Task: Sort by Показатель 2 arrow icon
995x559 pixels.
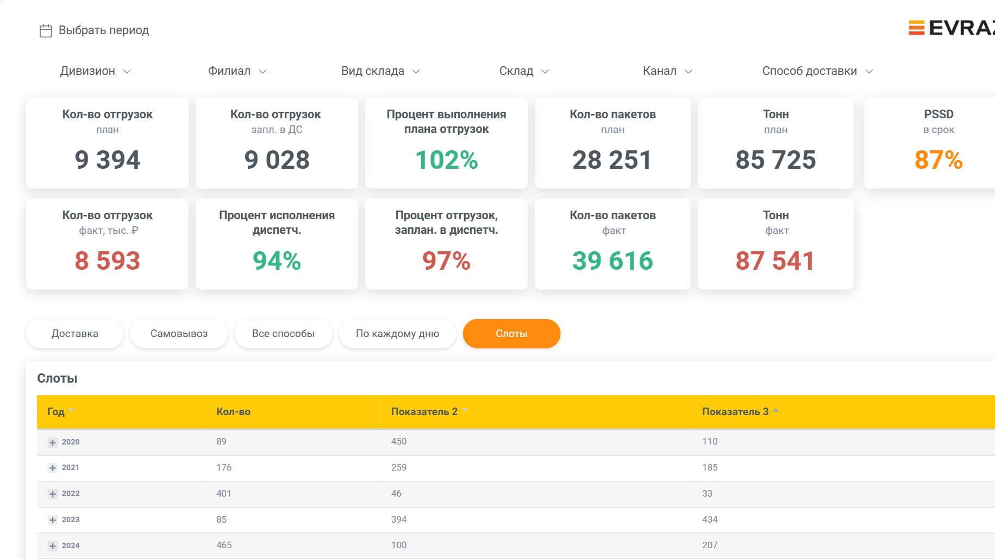Action: click(x=465, y=410)
